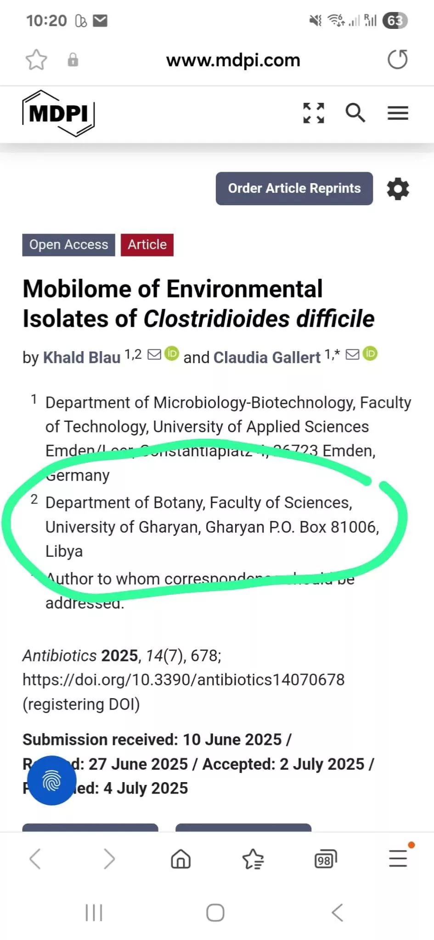This screenshot has height=940, width=434.
Task: Open Khald Blau author link
Action: tap(82, 357)
